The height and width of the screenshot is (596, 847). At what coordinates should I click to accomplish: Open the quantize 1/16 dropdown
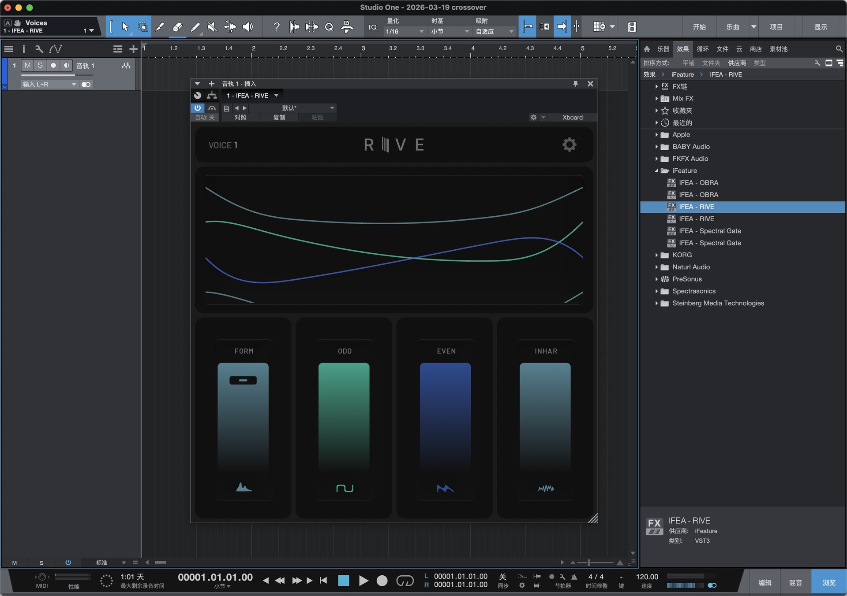404,32
